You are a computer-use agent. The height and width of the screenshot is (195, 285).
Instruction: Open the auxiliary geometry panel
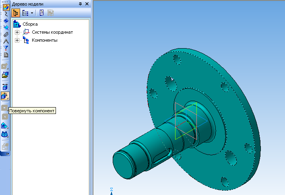click(x=6, y=28)
